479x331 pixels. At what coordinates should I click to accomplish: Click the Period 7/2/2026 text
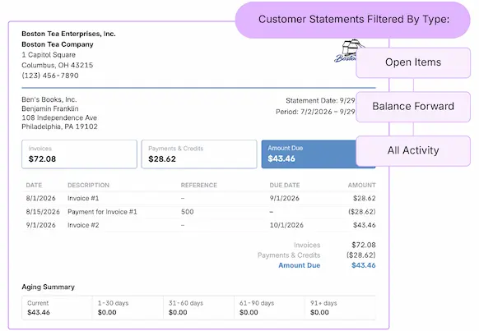(315, 112)
